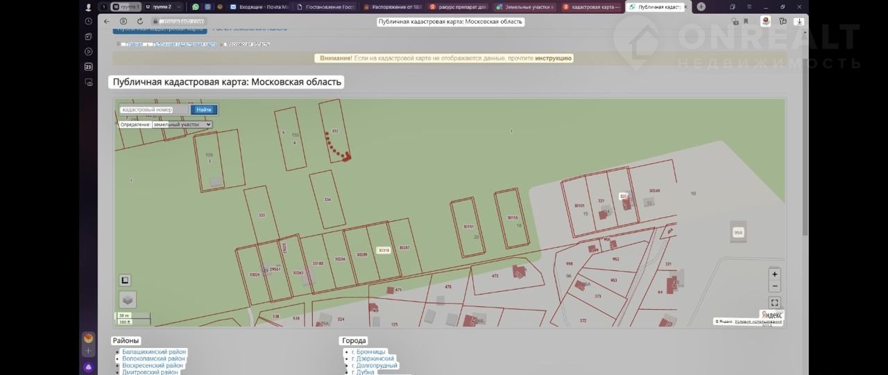This screenshot has height=375, width=888.
Task: Go back using browser back arrow
Action: (107, 21)
